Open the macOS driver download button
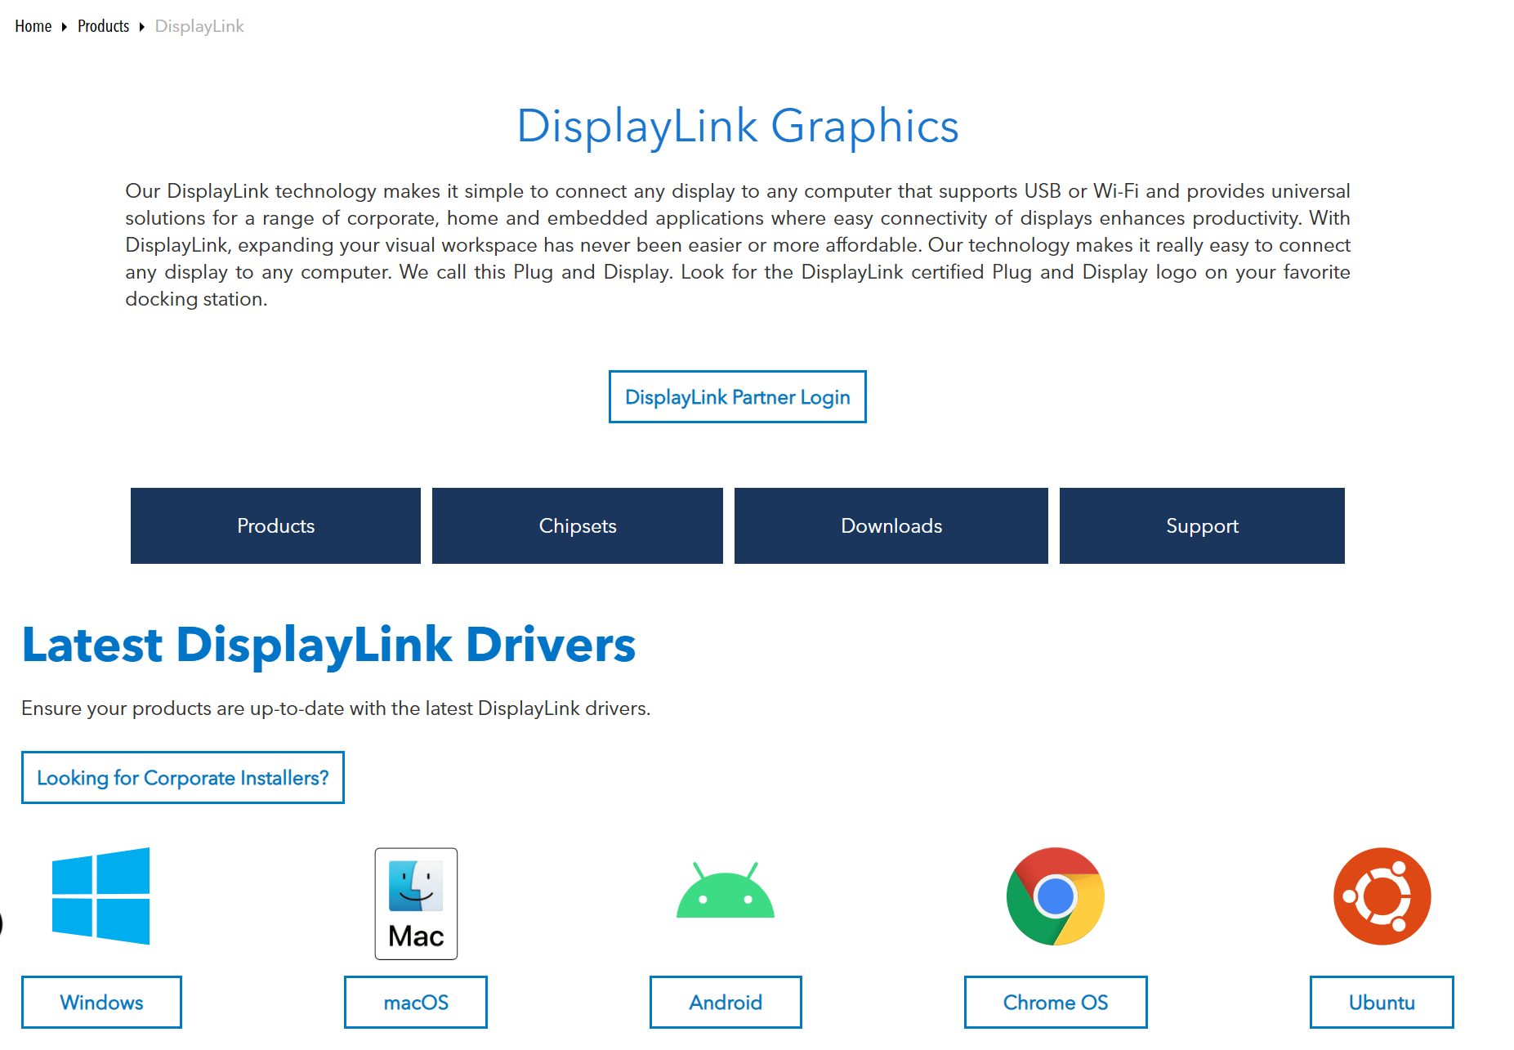1514x1050 pixels. 416,1002
